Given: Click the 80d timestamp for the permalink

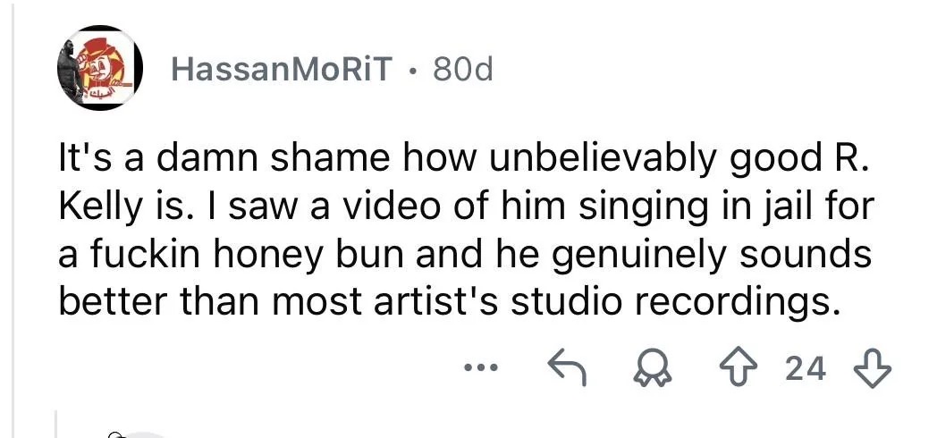Looking at the screenshot, I should tap(463, 70).
